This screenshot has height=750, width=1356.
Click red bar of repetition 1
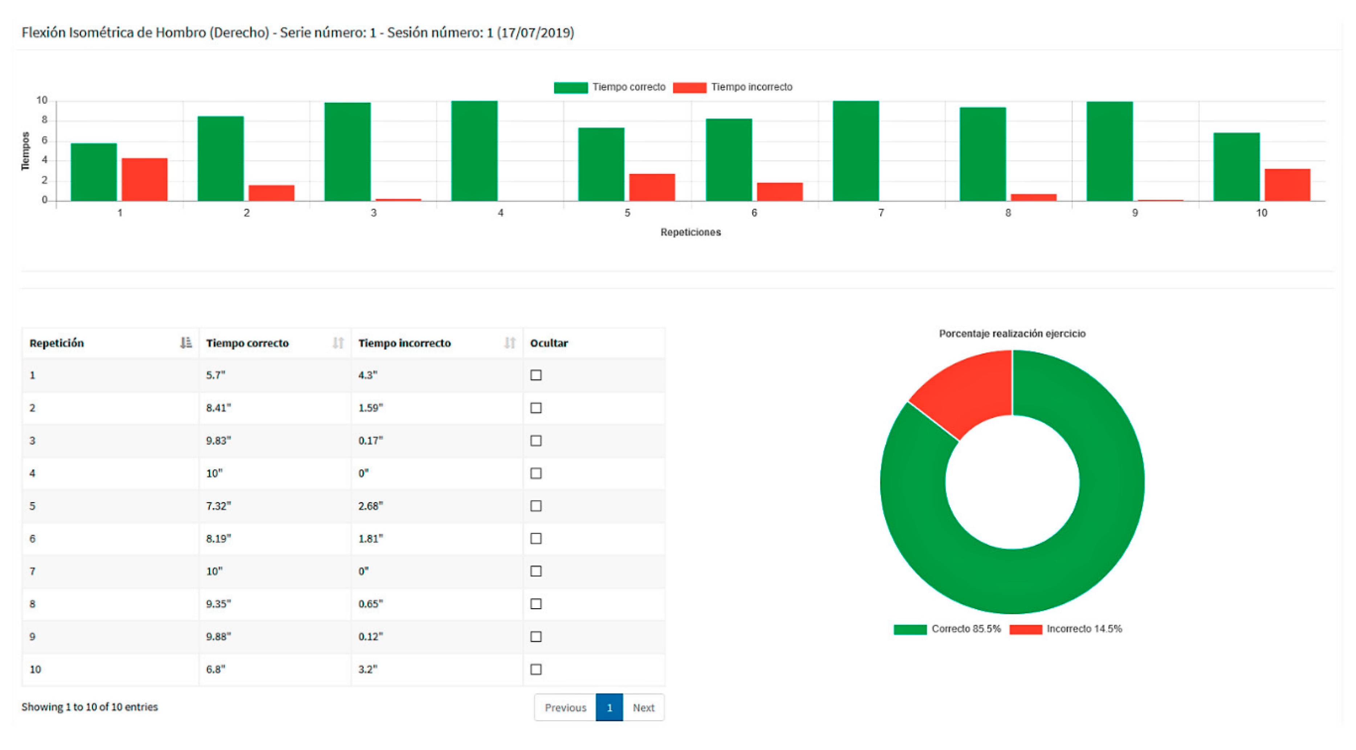point(144,180)
